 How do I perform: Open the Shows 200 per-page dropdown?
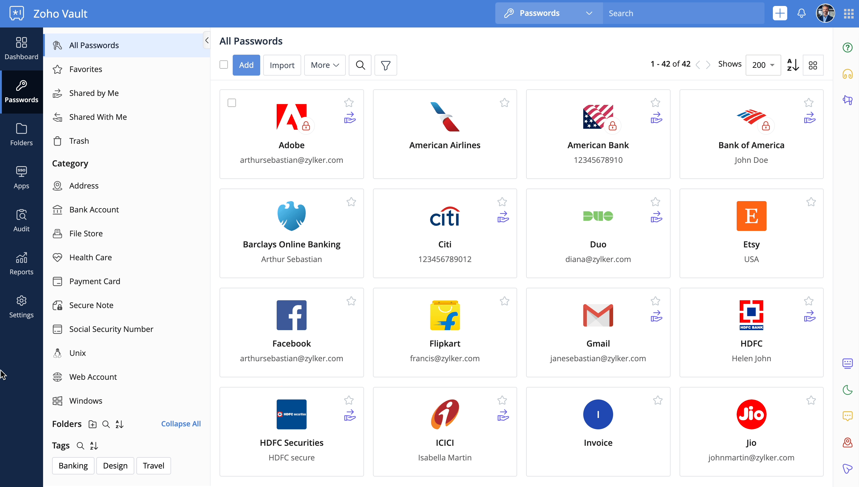(x=763, y=65)
